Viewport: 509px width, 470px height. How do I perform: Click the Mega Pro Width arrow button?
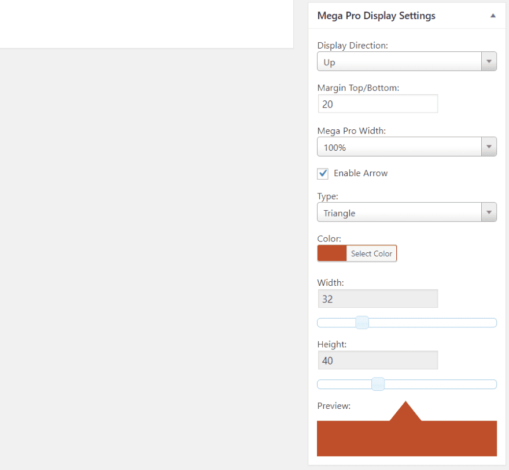(489, 147)
